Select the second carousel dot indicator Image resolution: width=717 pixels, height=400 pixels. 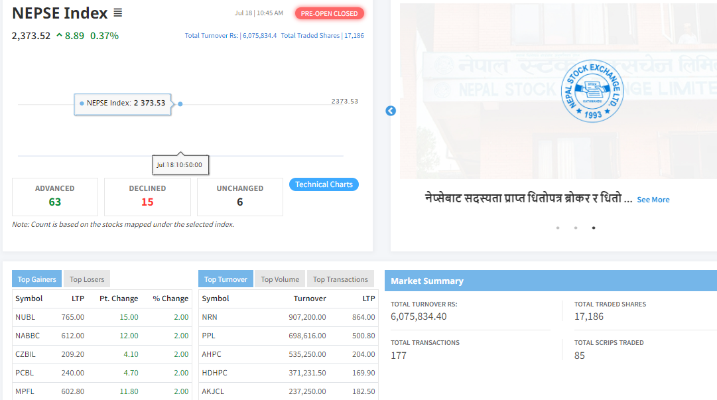pos(576,228)
